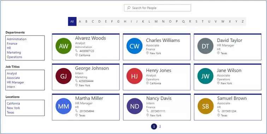Click the magnifier icon in search box

129,8
